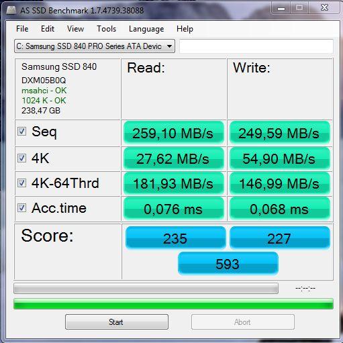Start the benchmark with the Start button
This screenshot has height=343, width=343.
(x=117, y=322)
